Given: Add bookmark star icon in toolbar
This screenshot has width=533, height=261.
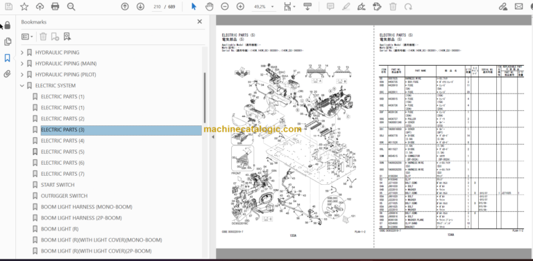Looking at the screenshot, I should [24, 6].
